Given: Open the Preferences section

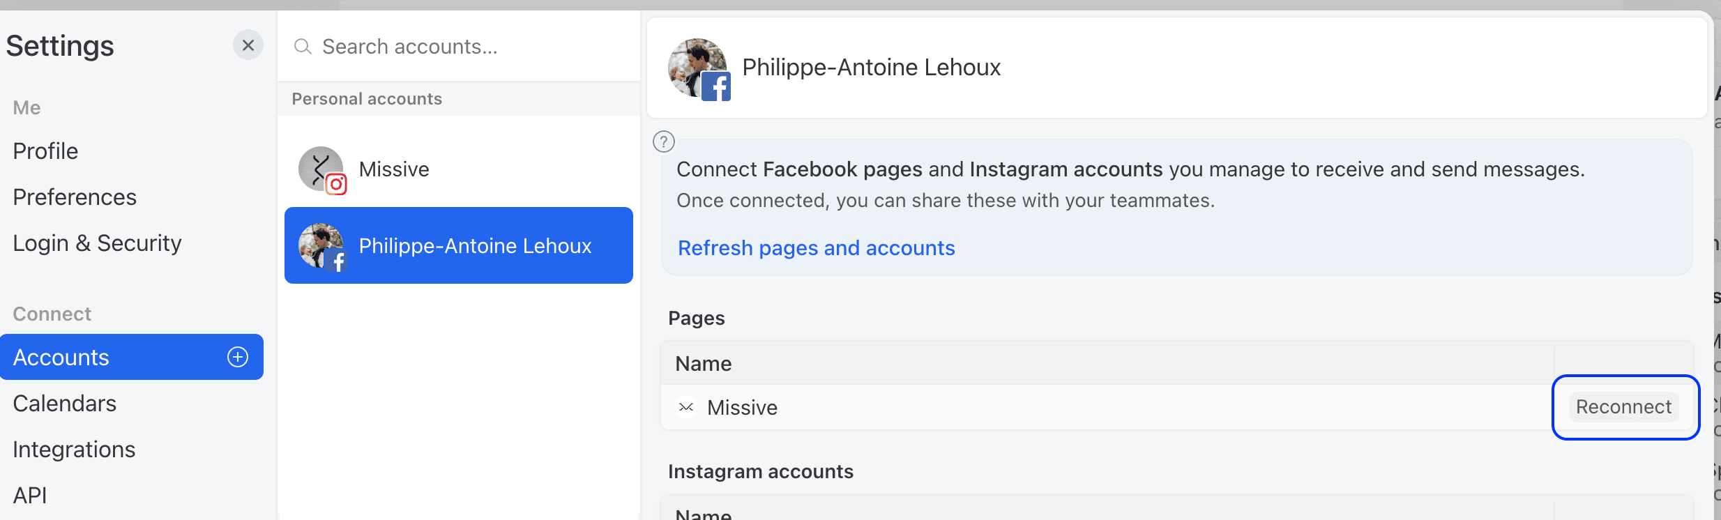Looking at the screenshot, I should point(75,197).
